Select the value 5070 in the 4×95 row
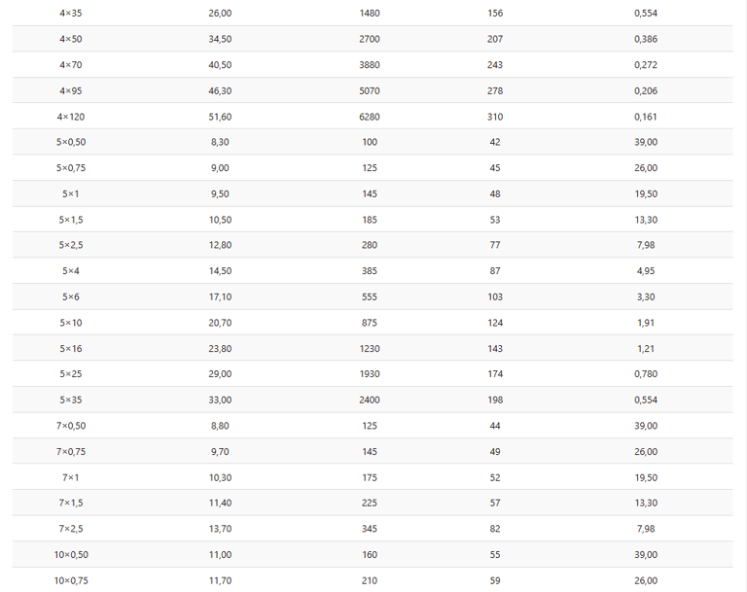Screen dimensions: 747x592 [x=370, y=90]
